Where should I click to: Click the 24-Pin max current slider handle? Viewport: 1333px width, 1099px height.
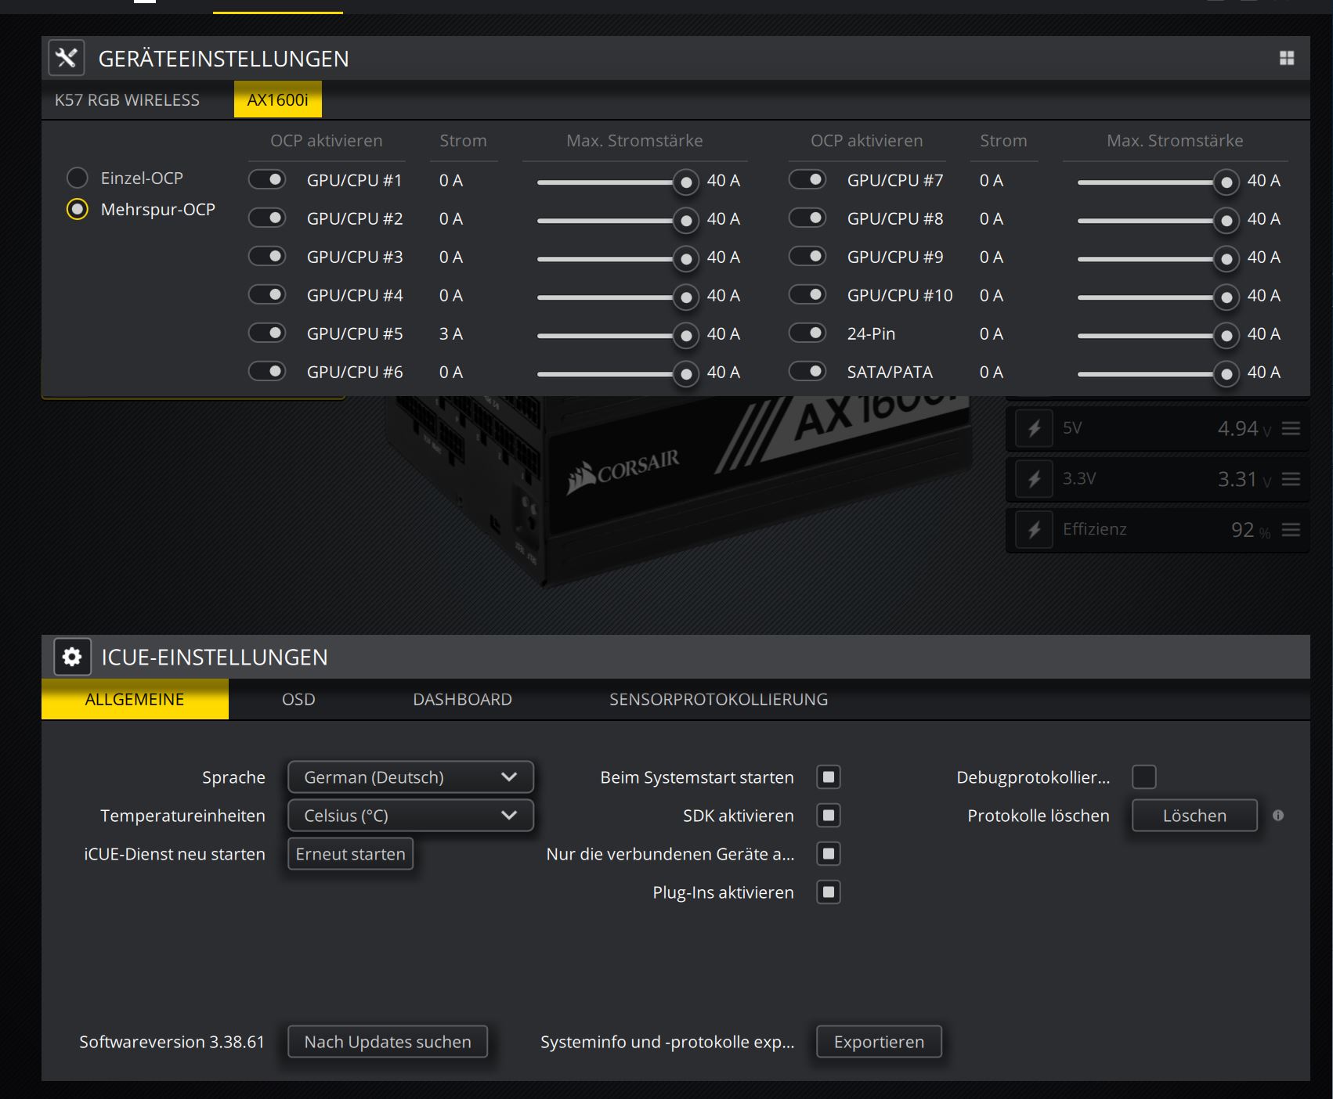1226,336
